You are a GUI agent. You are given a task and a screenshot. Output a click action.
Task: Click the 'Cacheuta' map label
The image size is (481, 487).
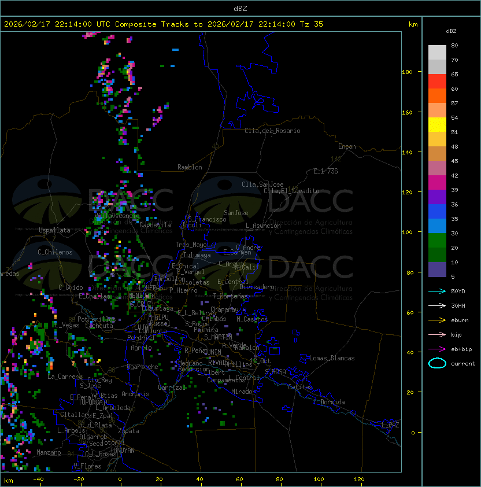[x=99, y=326]
